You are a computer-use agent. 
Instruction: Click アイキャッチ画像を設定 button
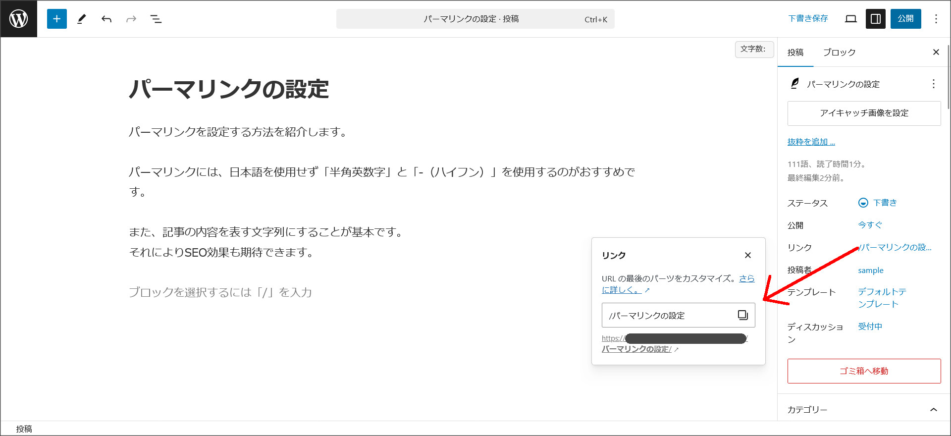click(864, 113)
